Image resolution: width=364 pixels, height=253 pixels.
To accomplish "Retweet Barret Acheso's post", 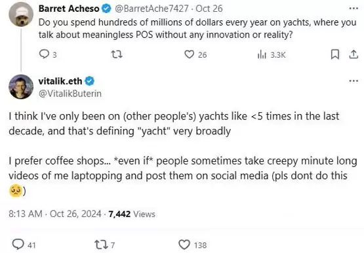I will pyautogui.click(x=117, y=54).
